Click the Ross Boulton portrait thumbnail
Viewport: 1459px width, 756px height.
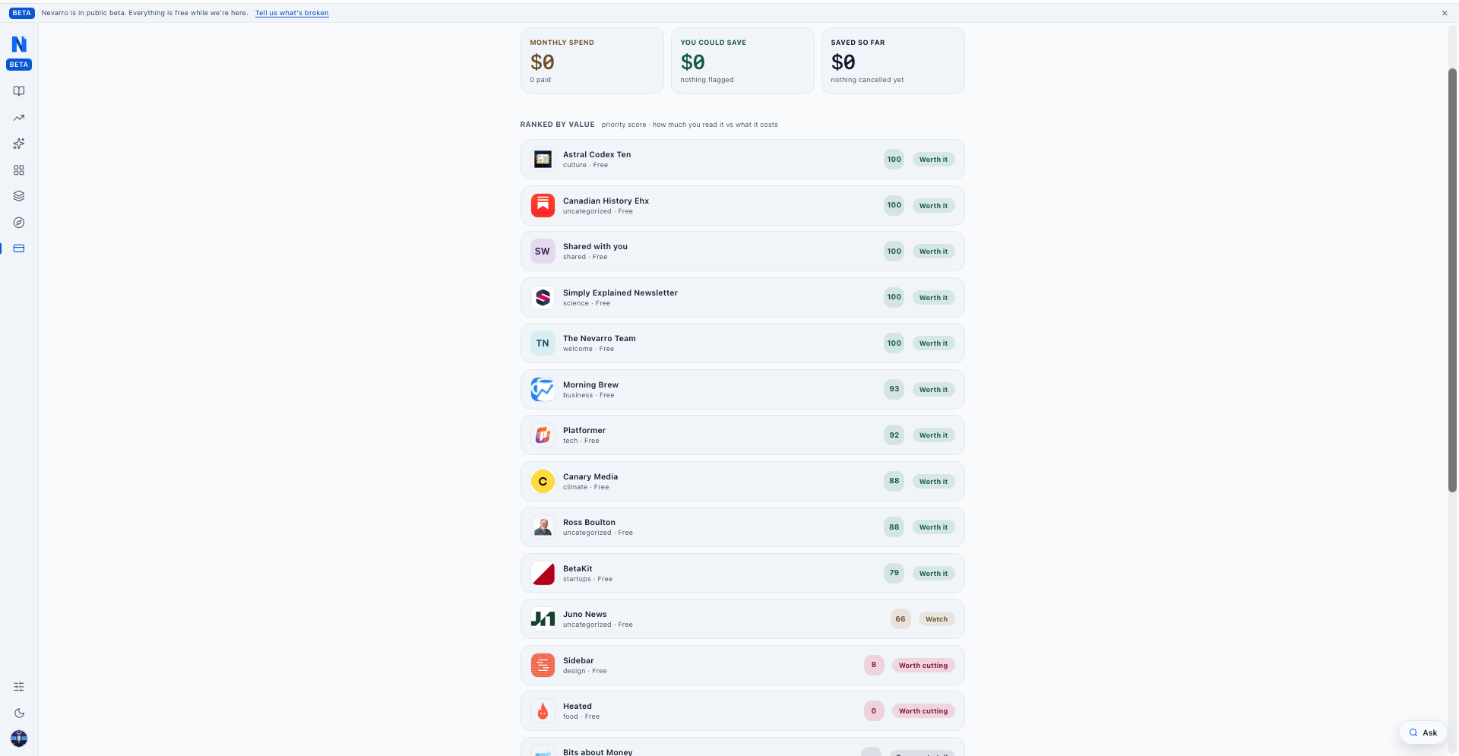(x=543, y=527)
